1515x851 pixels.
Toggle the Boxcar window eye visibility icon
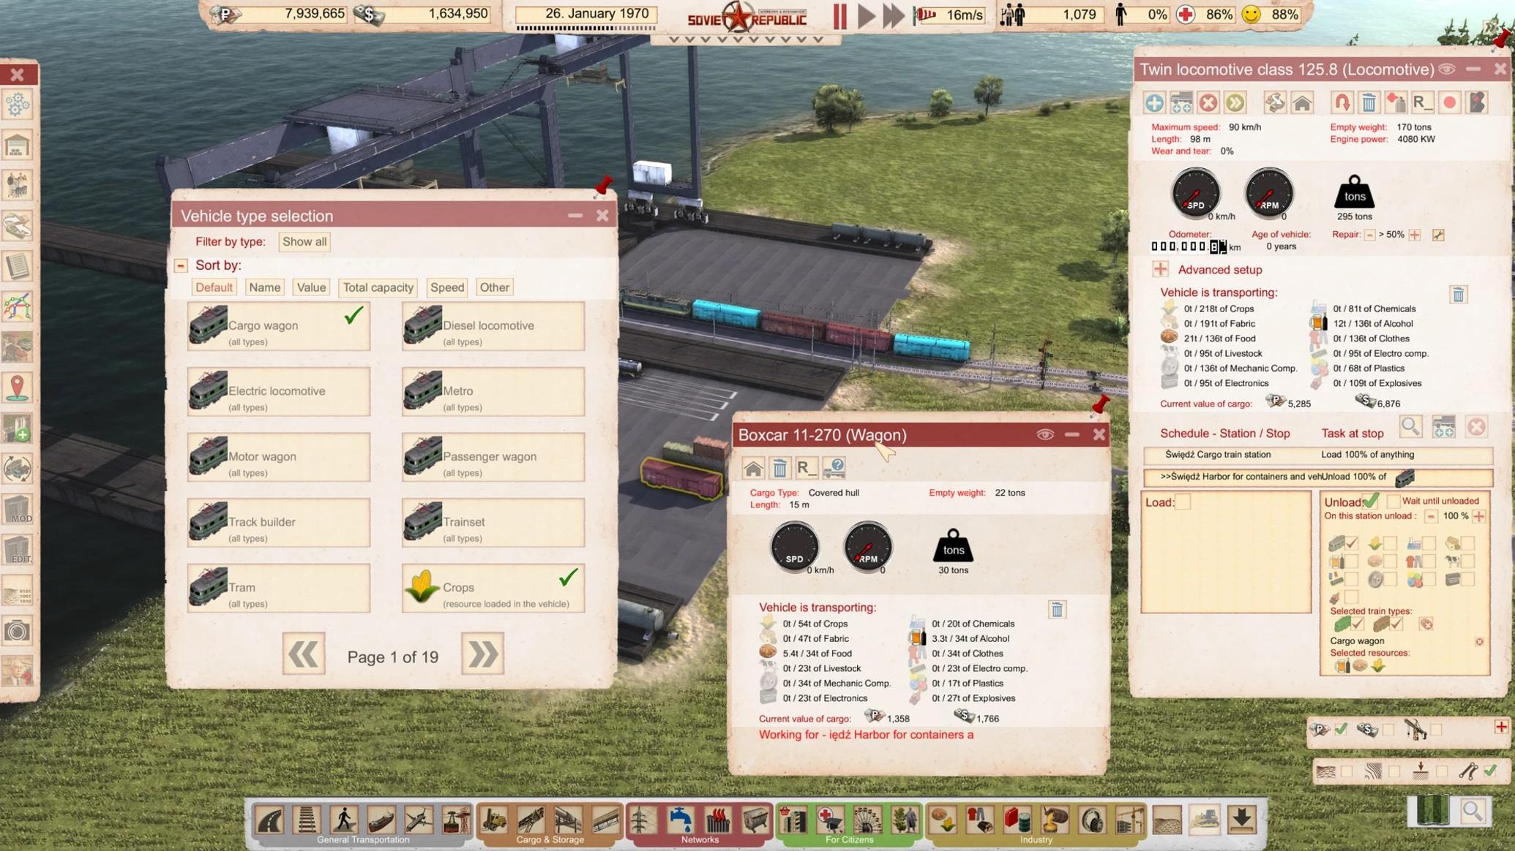click(x=1044, y=435)
